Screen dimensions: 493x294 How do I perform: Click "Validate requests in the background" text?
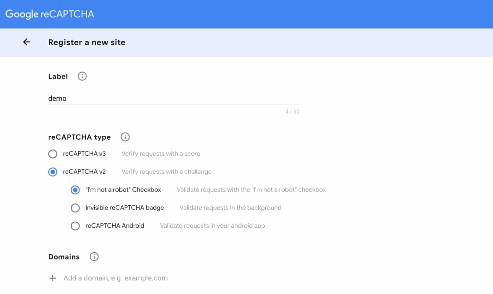[x=230, y=208]
